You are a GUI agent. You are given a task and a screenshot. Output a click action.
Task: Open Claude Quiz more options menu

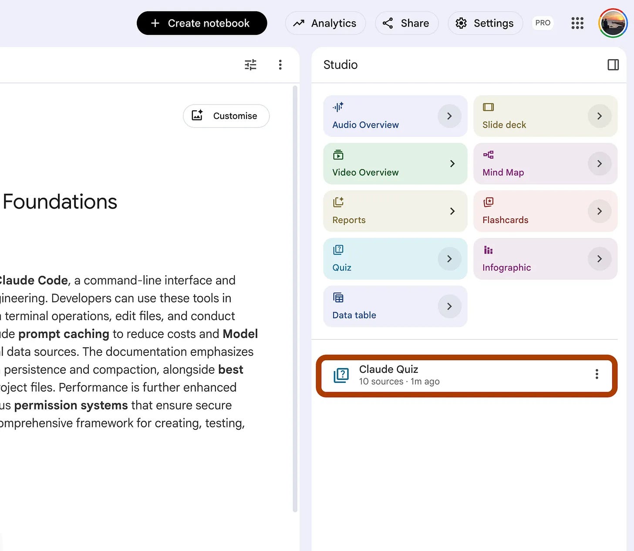click(x=597, y=374)
